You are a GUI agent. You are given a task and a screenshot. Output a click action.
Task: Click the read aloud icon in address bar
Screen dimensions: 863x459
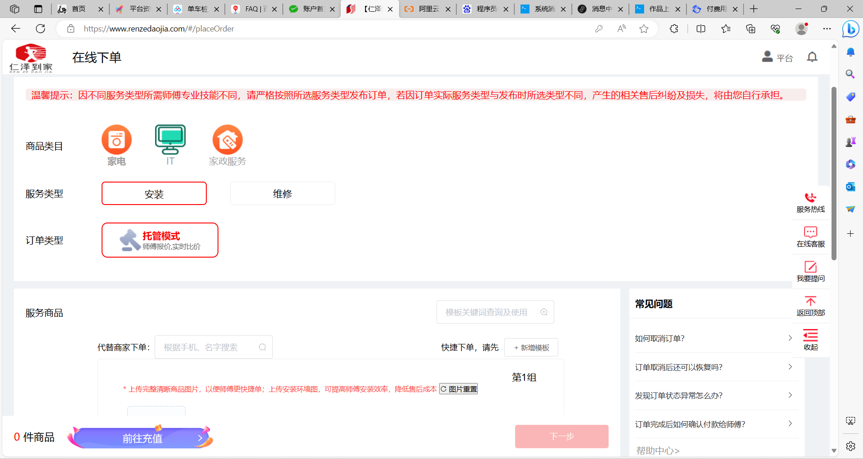pyautogui.click(x=622, y=29)
